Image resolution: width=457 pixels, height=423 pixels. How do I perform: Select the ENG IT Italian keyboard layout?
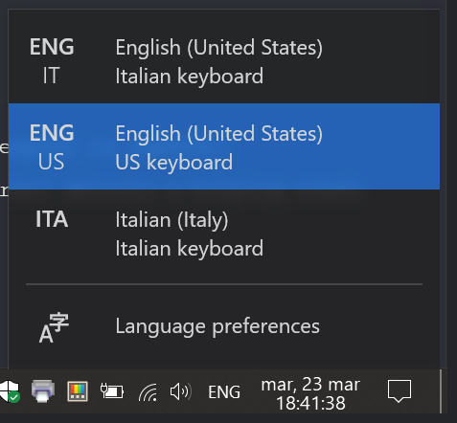pyautogui.click(x=224, y=60)
